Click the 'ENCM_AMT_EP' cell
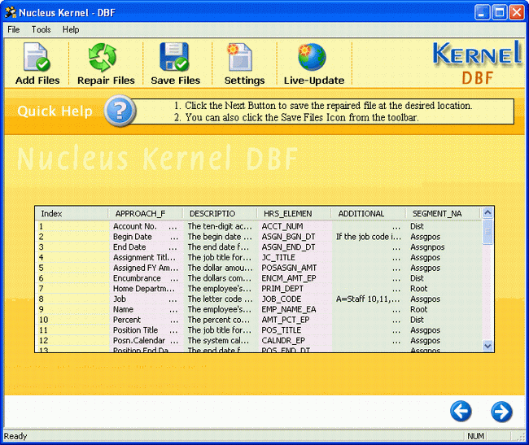The image size is (529, 445). (x=295, y=278)
